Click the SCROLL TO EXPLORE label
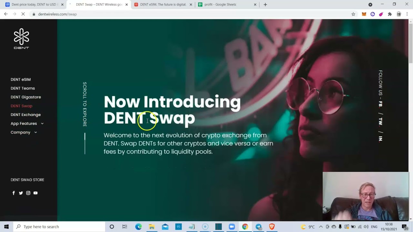 (85, 104)
